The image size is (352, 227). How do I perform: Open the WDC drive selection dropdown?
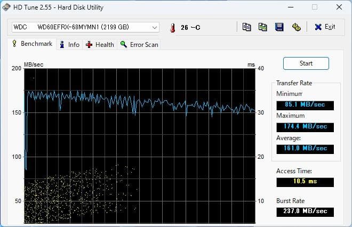85,27
